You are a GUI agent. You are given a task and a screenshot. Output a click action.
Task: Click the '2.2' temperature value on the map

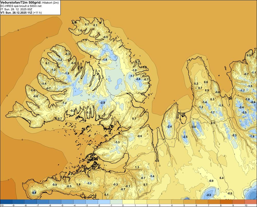tap(70, 174)
